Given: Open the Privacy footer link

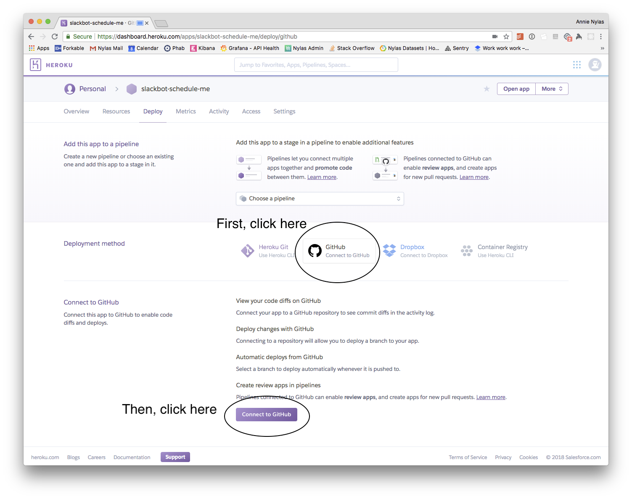Looking at the screenshot, I should click(x=503, y=457).
